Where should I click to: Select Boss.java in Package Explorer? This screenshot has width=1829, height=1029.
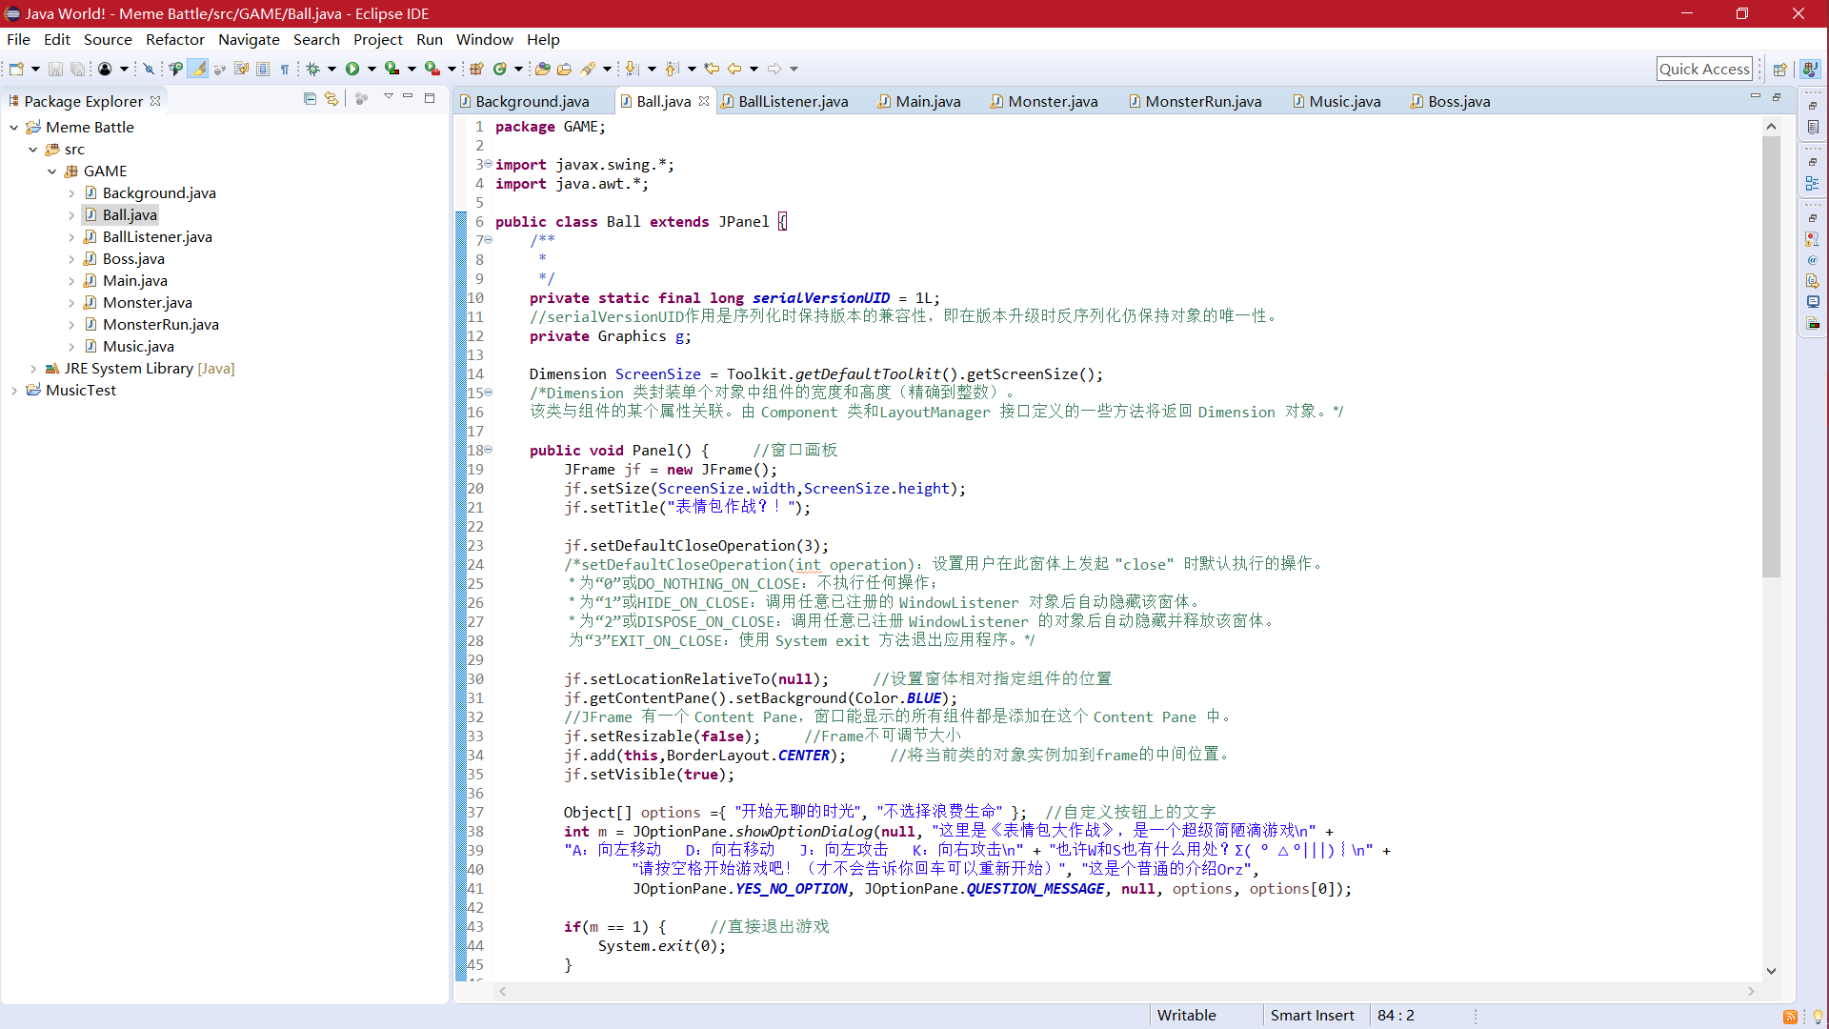tap(133, 259)
